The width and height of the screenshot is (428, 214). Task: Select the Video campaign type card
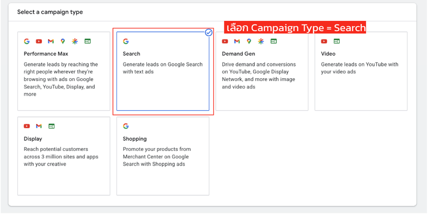coord(361,71)
